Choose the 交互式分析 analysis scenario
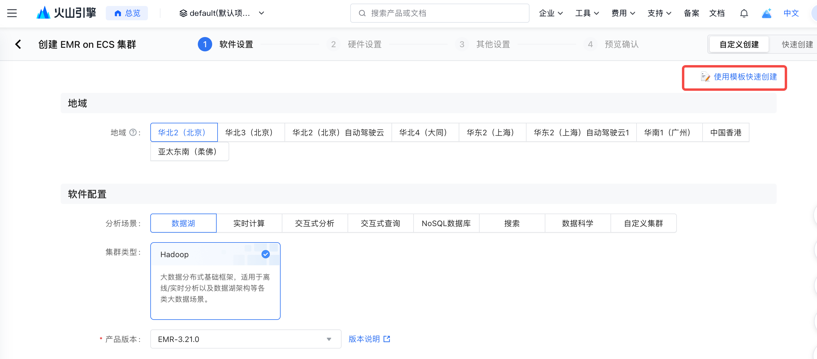 (x=315, y=223)
